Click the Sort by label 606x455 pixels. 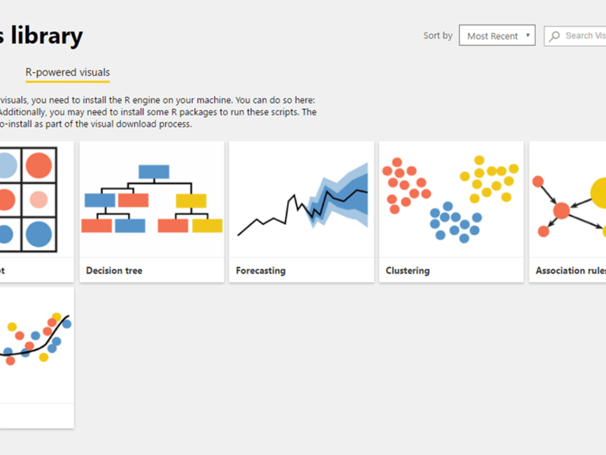pos(437,35)
